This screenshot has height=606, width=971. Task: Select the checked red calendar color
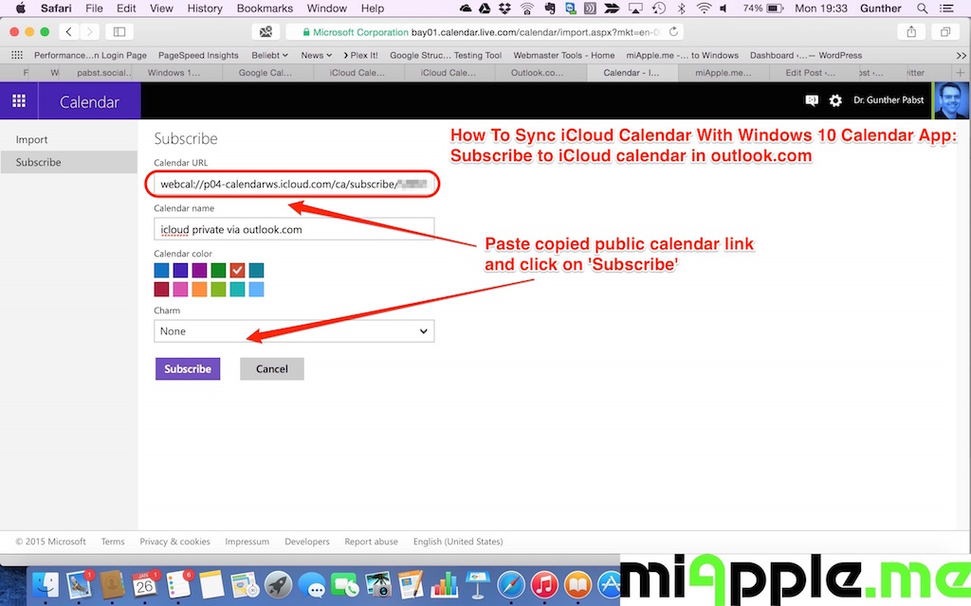pyautogui.click(x=237, y=271)
